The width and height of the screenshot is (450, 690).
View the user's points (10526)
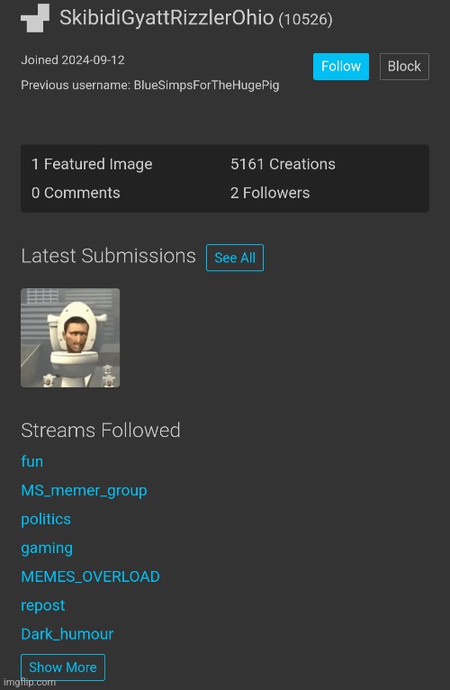[x=306, y=19]
